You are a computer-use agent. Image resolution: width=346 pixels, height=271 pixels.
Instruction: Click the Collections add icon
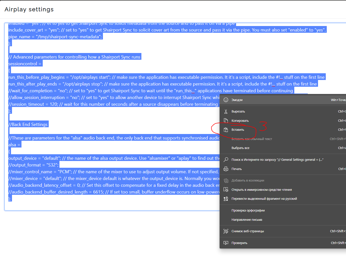pyautogui.click(x=226, y=180)
